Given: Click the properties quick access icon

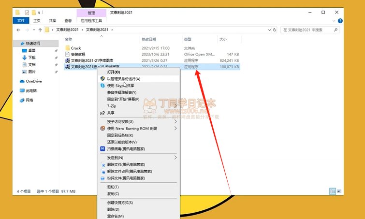Looking at the screenshot, I should point(27,13).
